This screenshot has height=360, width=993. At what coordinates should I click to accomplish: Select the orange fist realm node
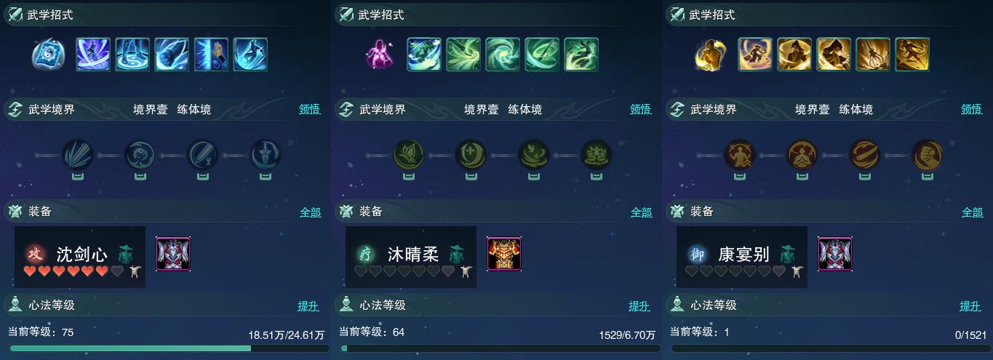pyautogui.click(x=928, y=155)
